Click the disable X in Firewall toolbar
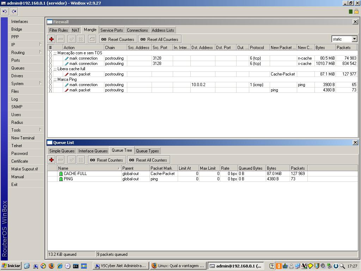Image resolution: width=361 pixels, height=271 pixels. pyautogui.click(x=81, y=39)
